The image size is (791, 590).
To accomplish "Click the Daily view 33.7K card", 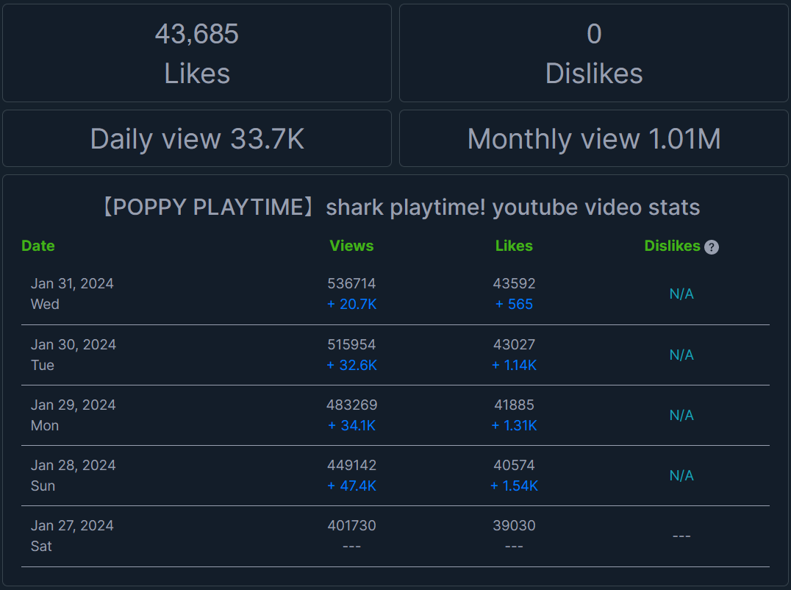I will tap(197, 138).
